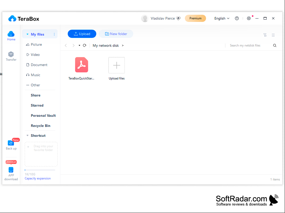Viewport: 285px width, 213px height.
Task: Expand the My network disk breadcrumb arrow
Action: (123, 45)
